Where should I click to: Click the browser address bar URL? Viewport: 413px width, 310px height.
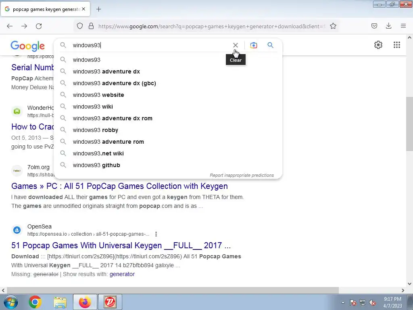tap(212, 26)
